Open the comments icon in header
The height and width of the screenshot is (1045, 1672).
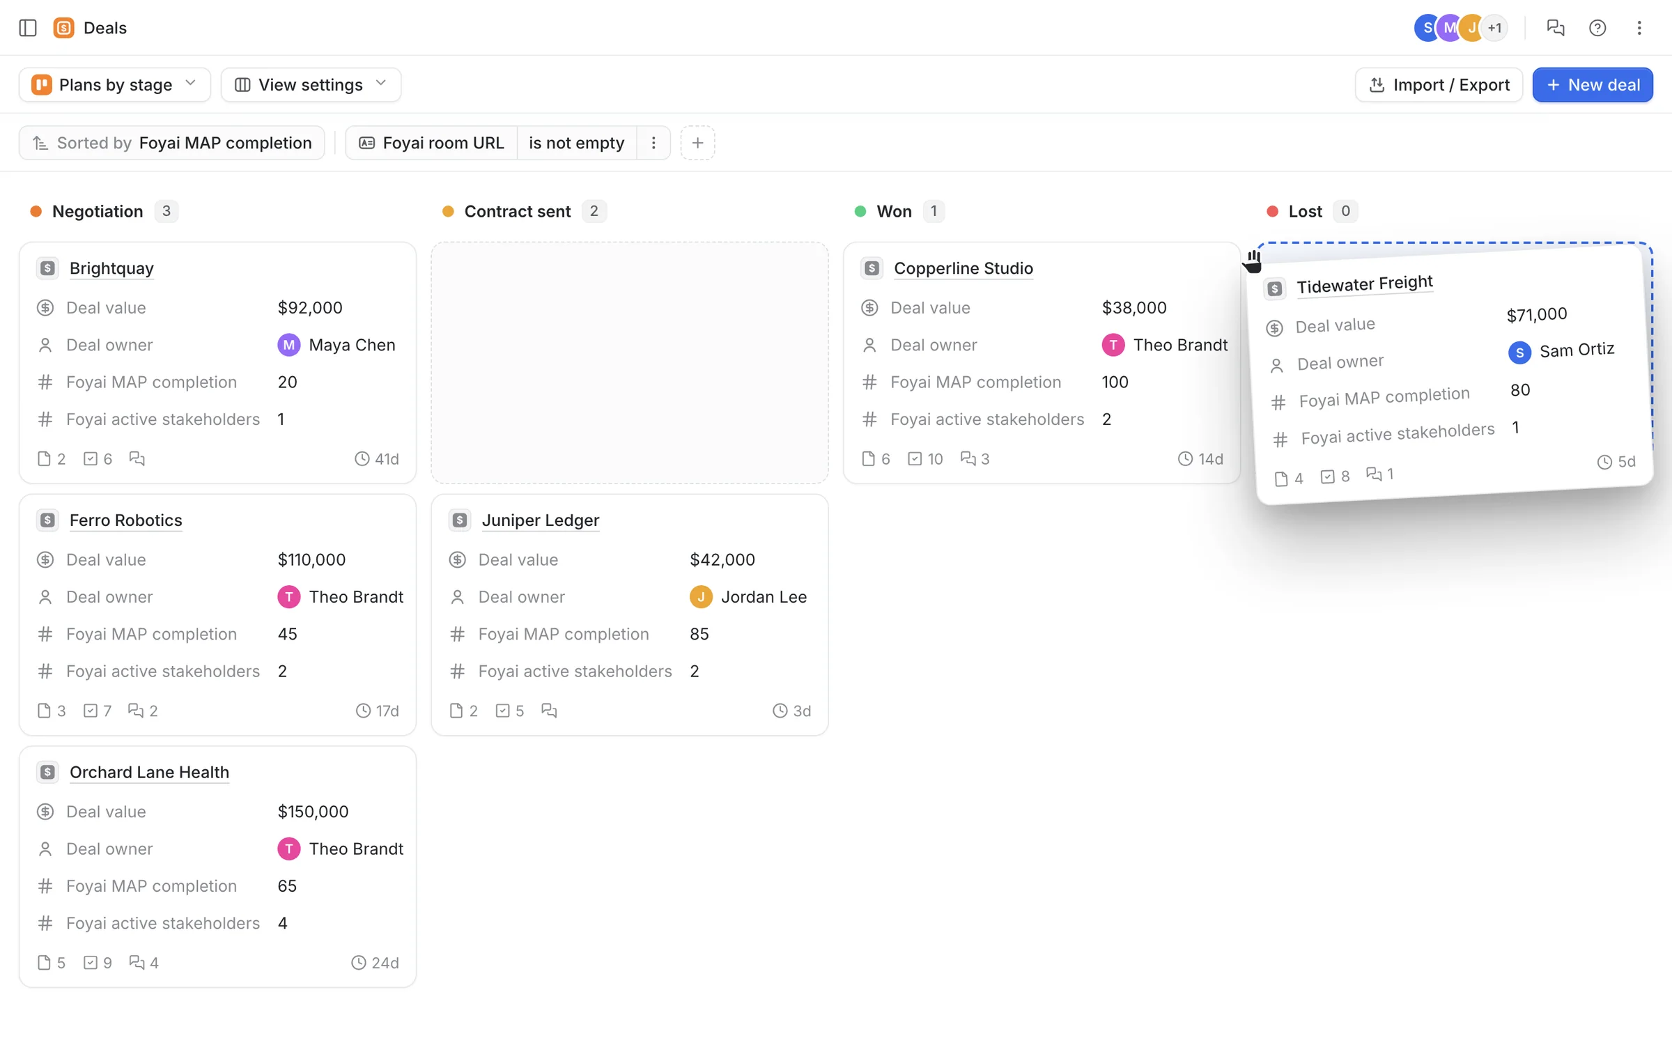[1555, 28]
